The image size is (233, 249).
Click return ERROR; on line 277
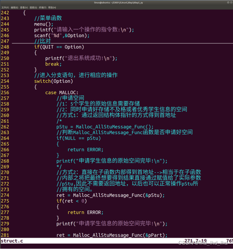(85, 212)
